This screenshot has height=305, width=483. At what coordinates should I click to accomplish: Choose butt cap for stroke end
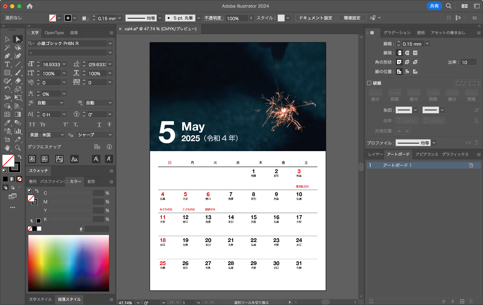tap(399, 53)
